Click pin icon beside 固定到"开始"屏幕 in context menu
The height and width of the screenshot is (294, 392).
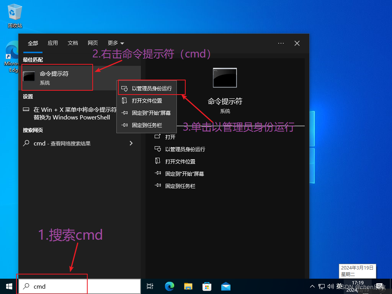(x=124, y=113)
